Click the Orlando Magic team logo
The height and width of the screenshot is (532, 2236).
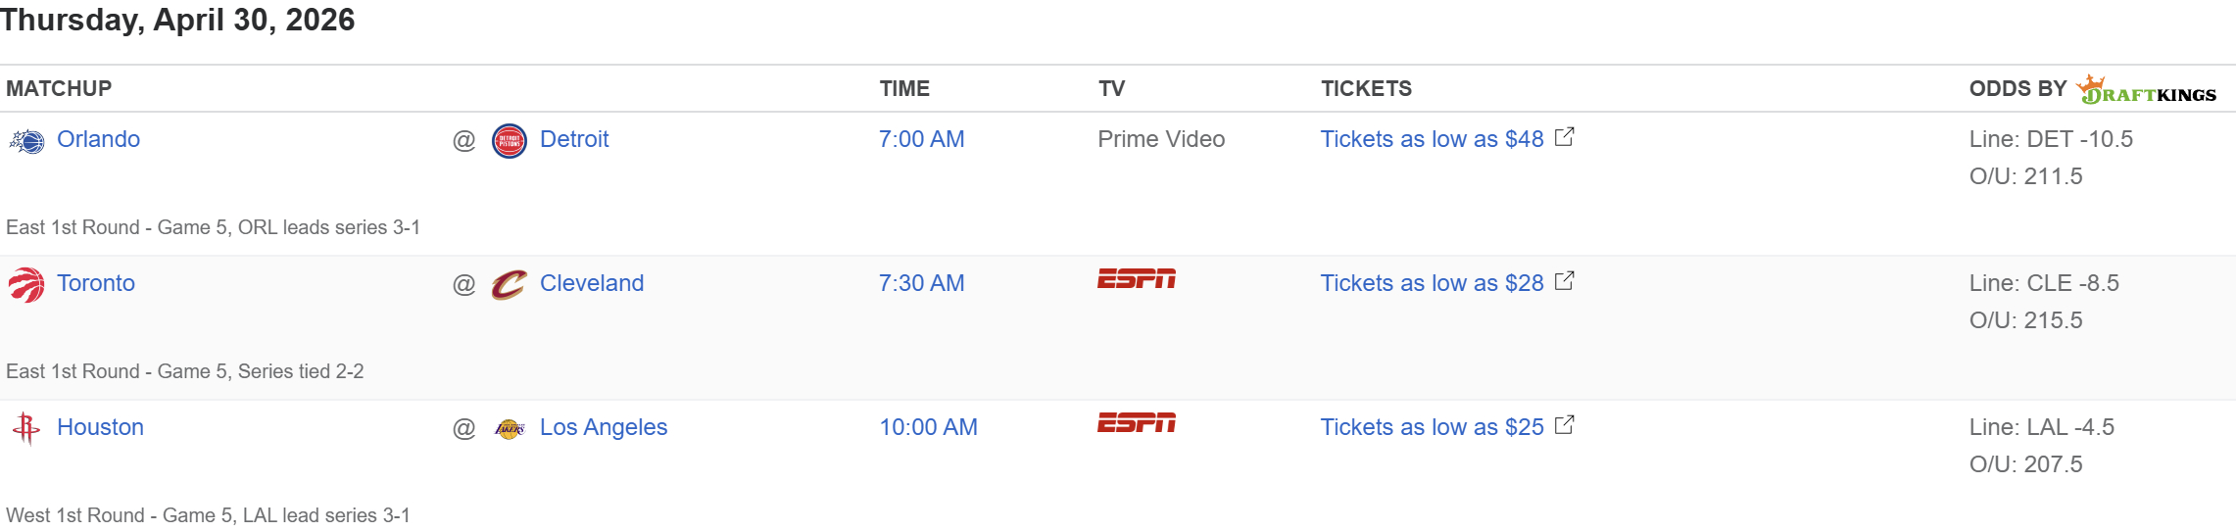(27, 141)
